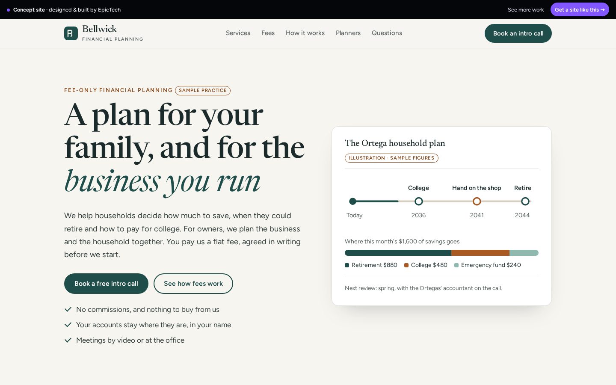Select the Hand on the shop 2041 marker
This screenshot has width=616, height=385.
[477, 201]
